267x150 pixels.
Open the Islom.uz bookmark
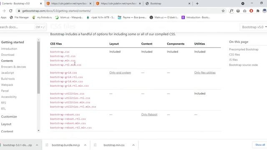[69, 17]
